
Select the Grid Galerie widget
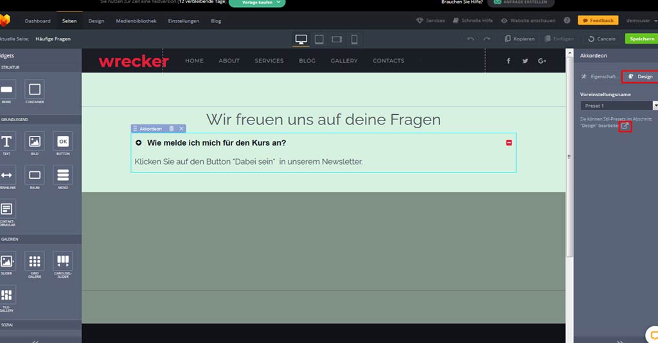35,262
